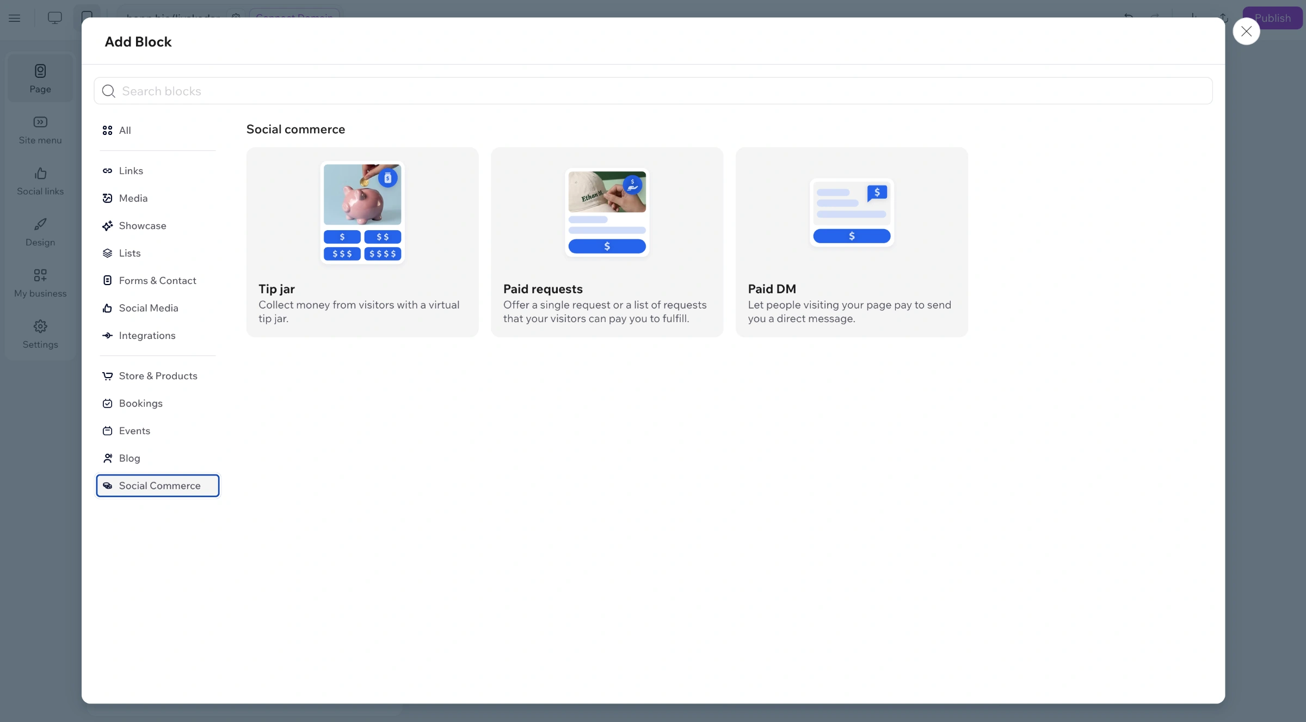Open Design panel in left sidebar
The image size is (1306, 722).
(x=40, y=232)
